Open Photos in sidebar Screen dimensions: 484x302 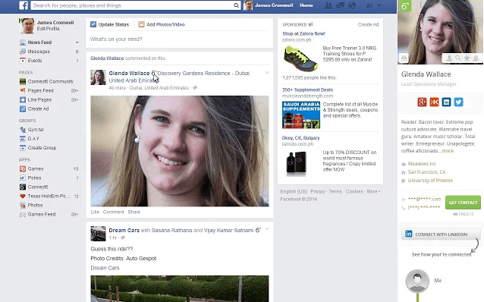35,206
